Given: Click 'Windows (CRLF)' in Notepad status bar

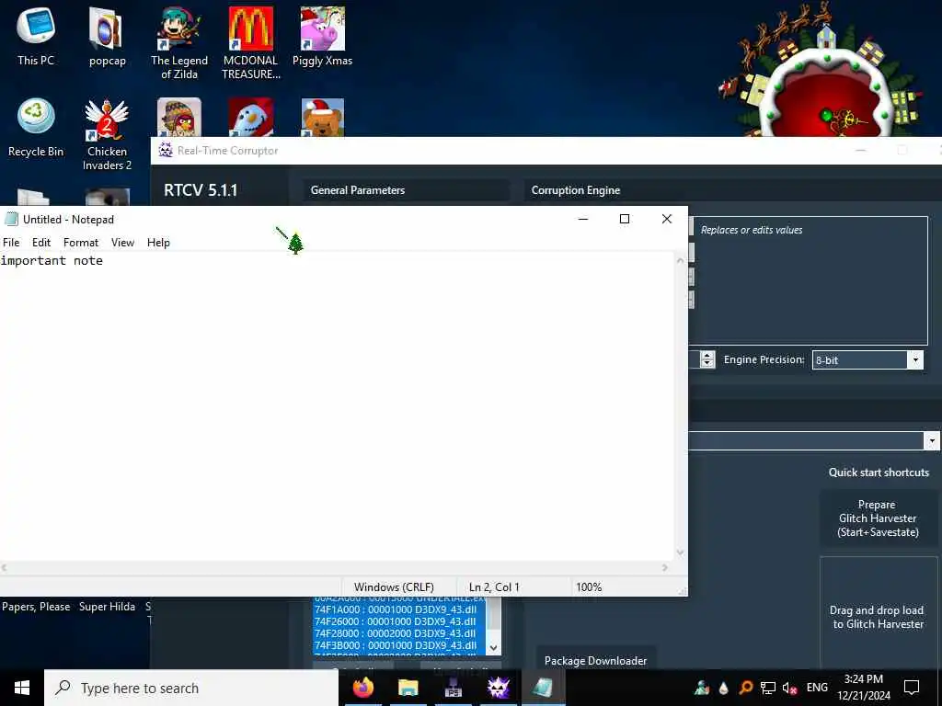Looking at the screenshot, I should 394,587.
